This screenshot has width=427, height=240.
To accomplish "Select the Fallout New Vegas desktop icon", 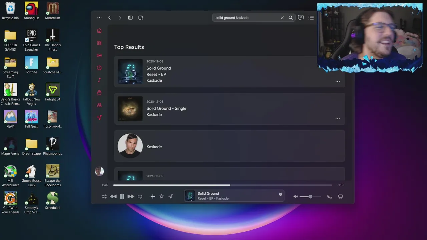I will click(31, 94).
